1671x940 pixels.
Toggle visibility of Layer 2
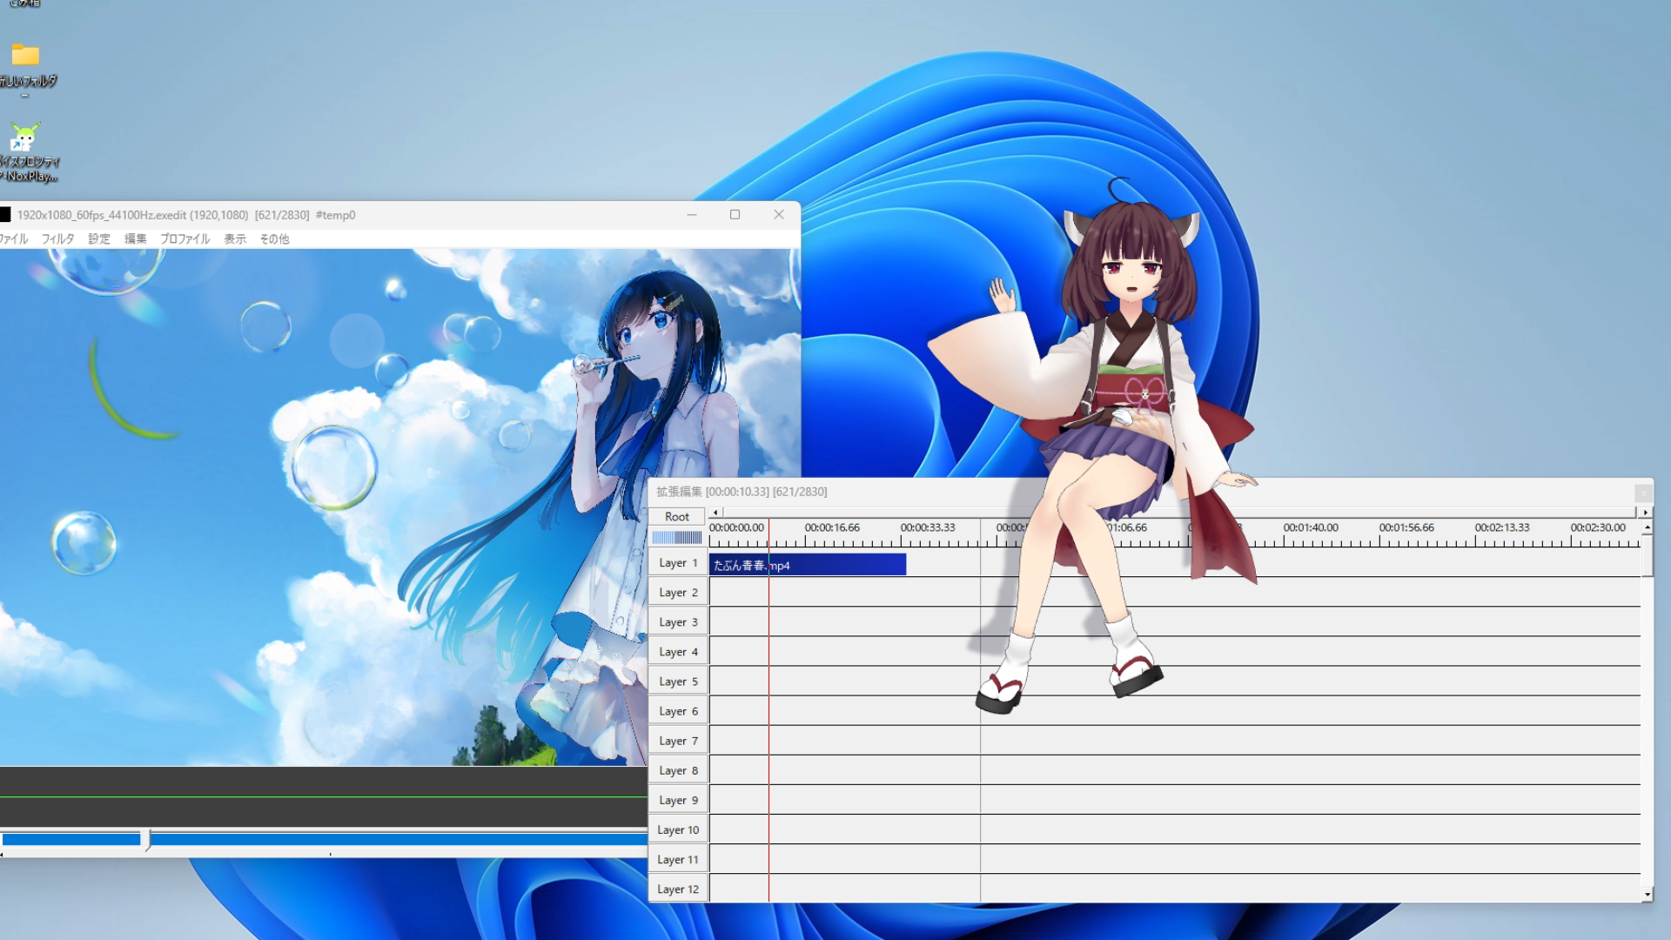[677, 593]
